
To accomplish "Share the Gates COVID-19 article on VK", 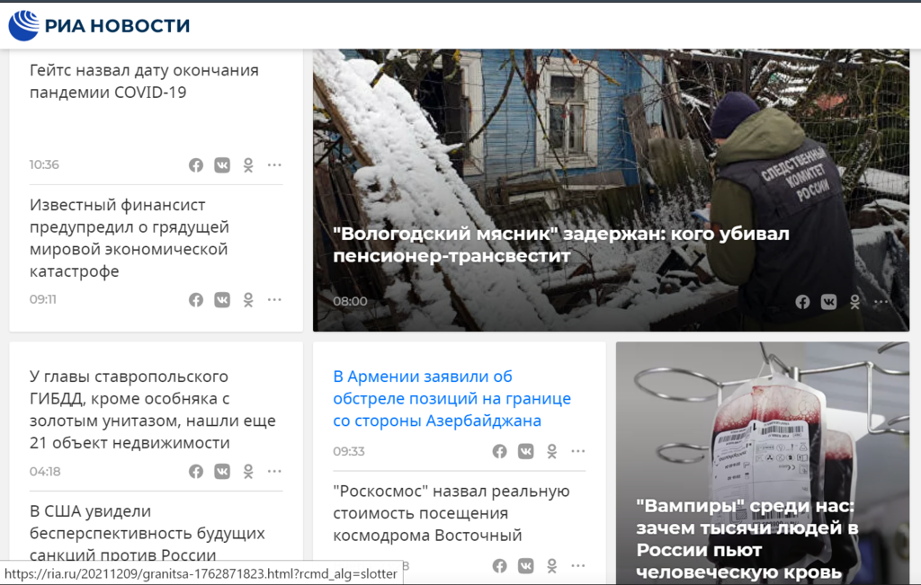I will (222, 165).
